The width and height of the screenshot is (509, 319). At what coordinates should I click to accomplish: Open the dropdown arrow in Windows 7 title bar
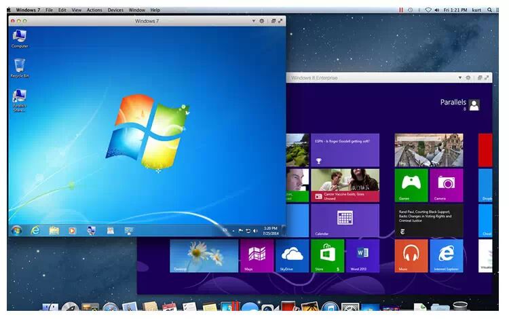click(x=254, y=21)
